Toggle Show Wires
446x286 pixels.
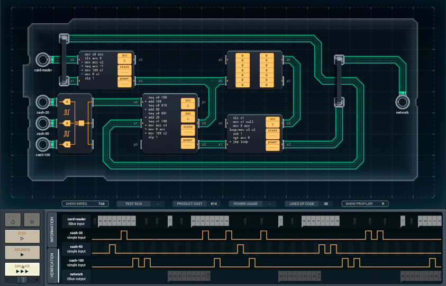coord(85,204)
